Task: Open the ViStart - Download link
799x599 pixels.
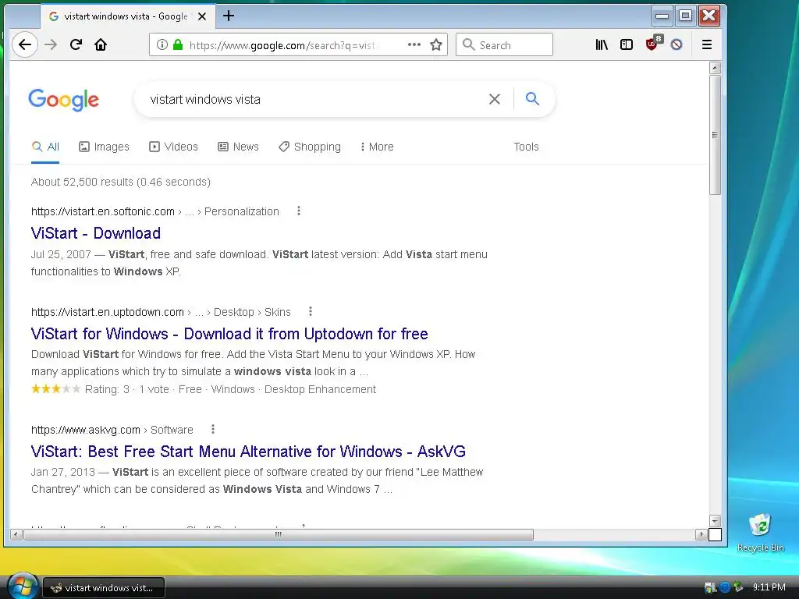Action: [96, 233]
